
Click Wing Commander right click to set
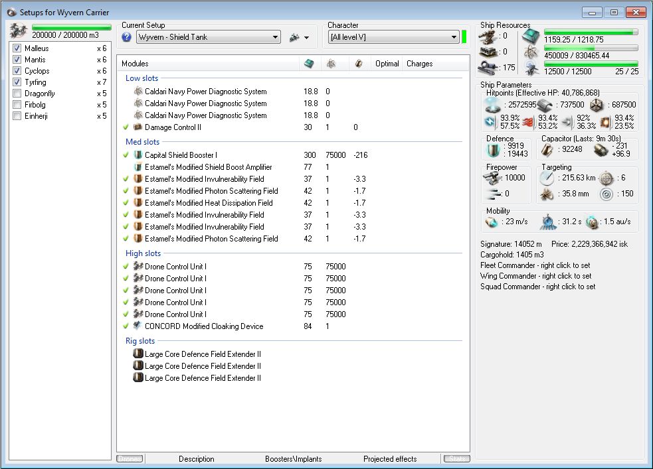(535, 276)
